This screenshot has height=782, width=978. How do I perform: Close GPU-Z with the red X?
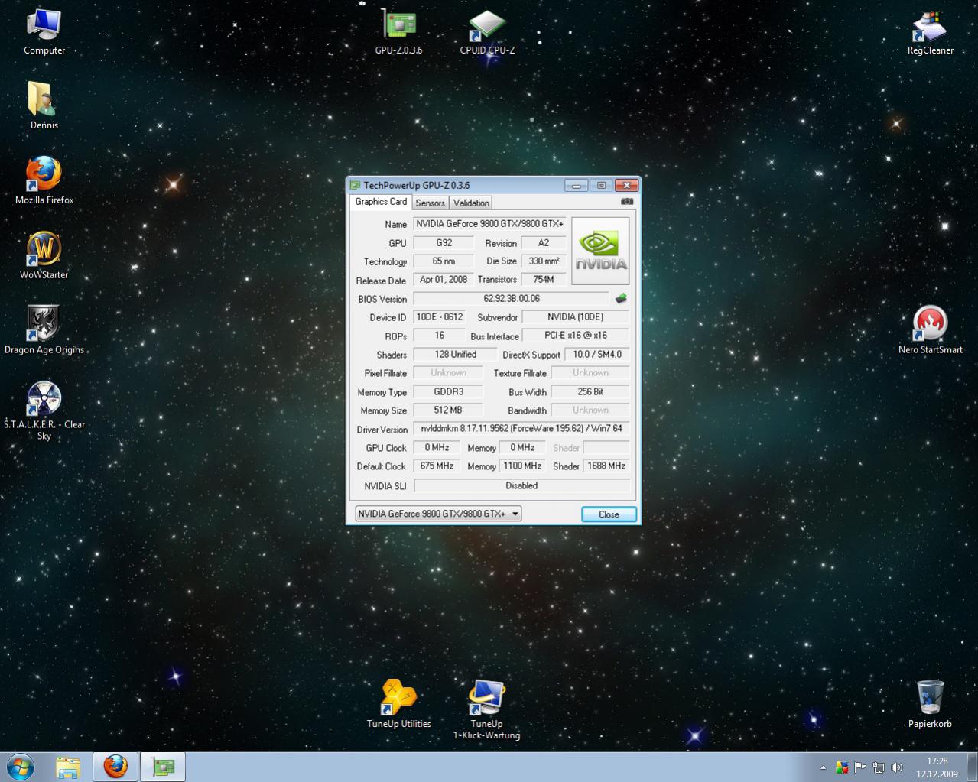(x=626, y=185)
